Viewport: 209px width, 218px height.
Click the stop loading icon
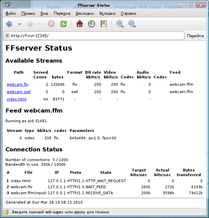51,24
